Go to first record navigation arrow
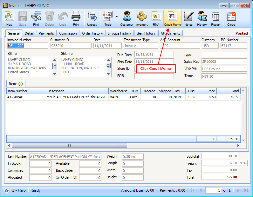The width and height of the screenshot is (253, 197). pos(193,190)
